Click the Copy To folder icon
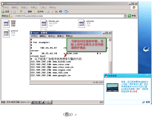 pyautogui.click(x=52, y=12)
